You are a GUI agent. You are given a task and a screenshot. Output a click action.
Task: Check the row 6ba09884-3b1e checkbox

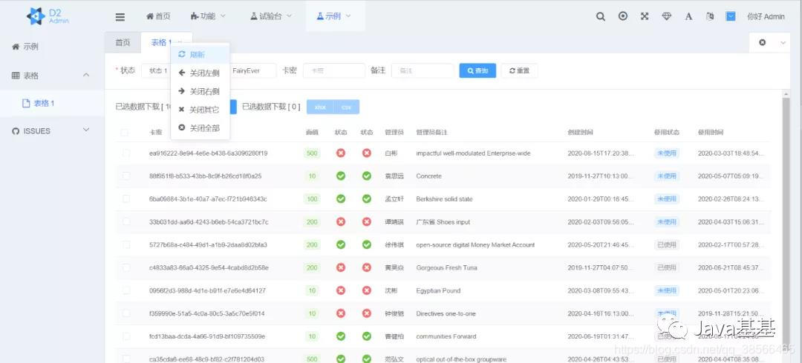point(125,199)
